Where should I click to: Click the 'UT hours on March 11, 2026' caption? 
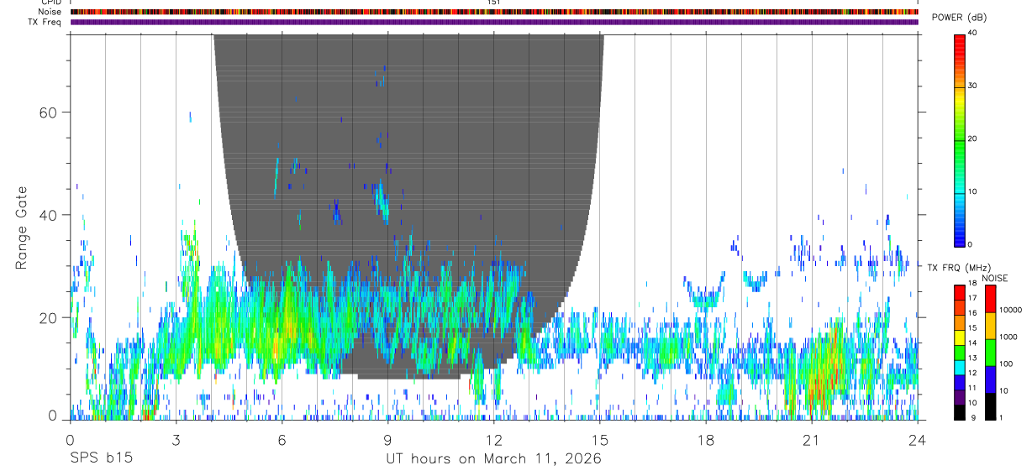tap(493, 459)
